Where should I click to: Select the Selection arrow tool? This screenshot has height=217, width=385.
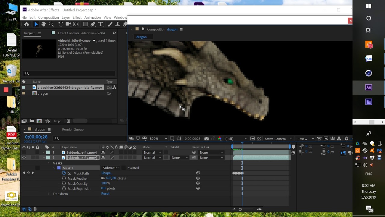pyautogui.click(x=36, y=24)
